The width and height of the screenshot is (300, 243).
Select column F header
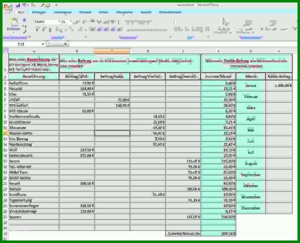[x=218, y=51]
